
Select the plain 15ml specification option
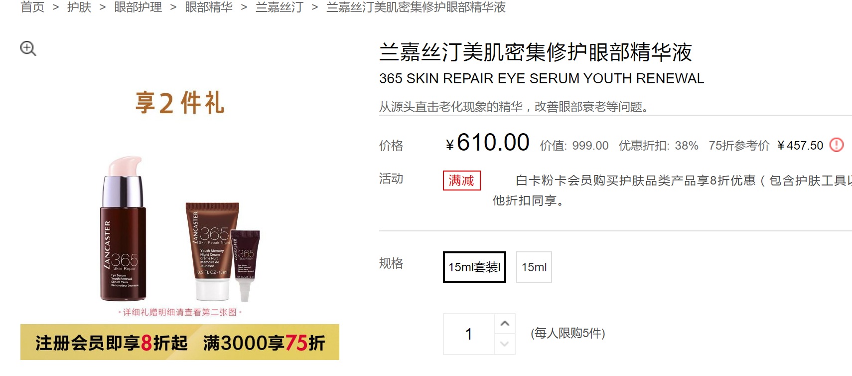point(534,267)
